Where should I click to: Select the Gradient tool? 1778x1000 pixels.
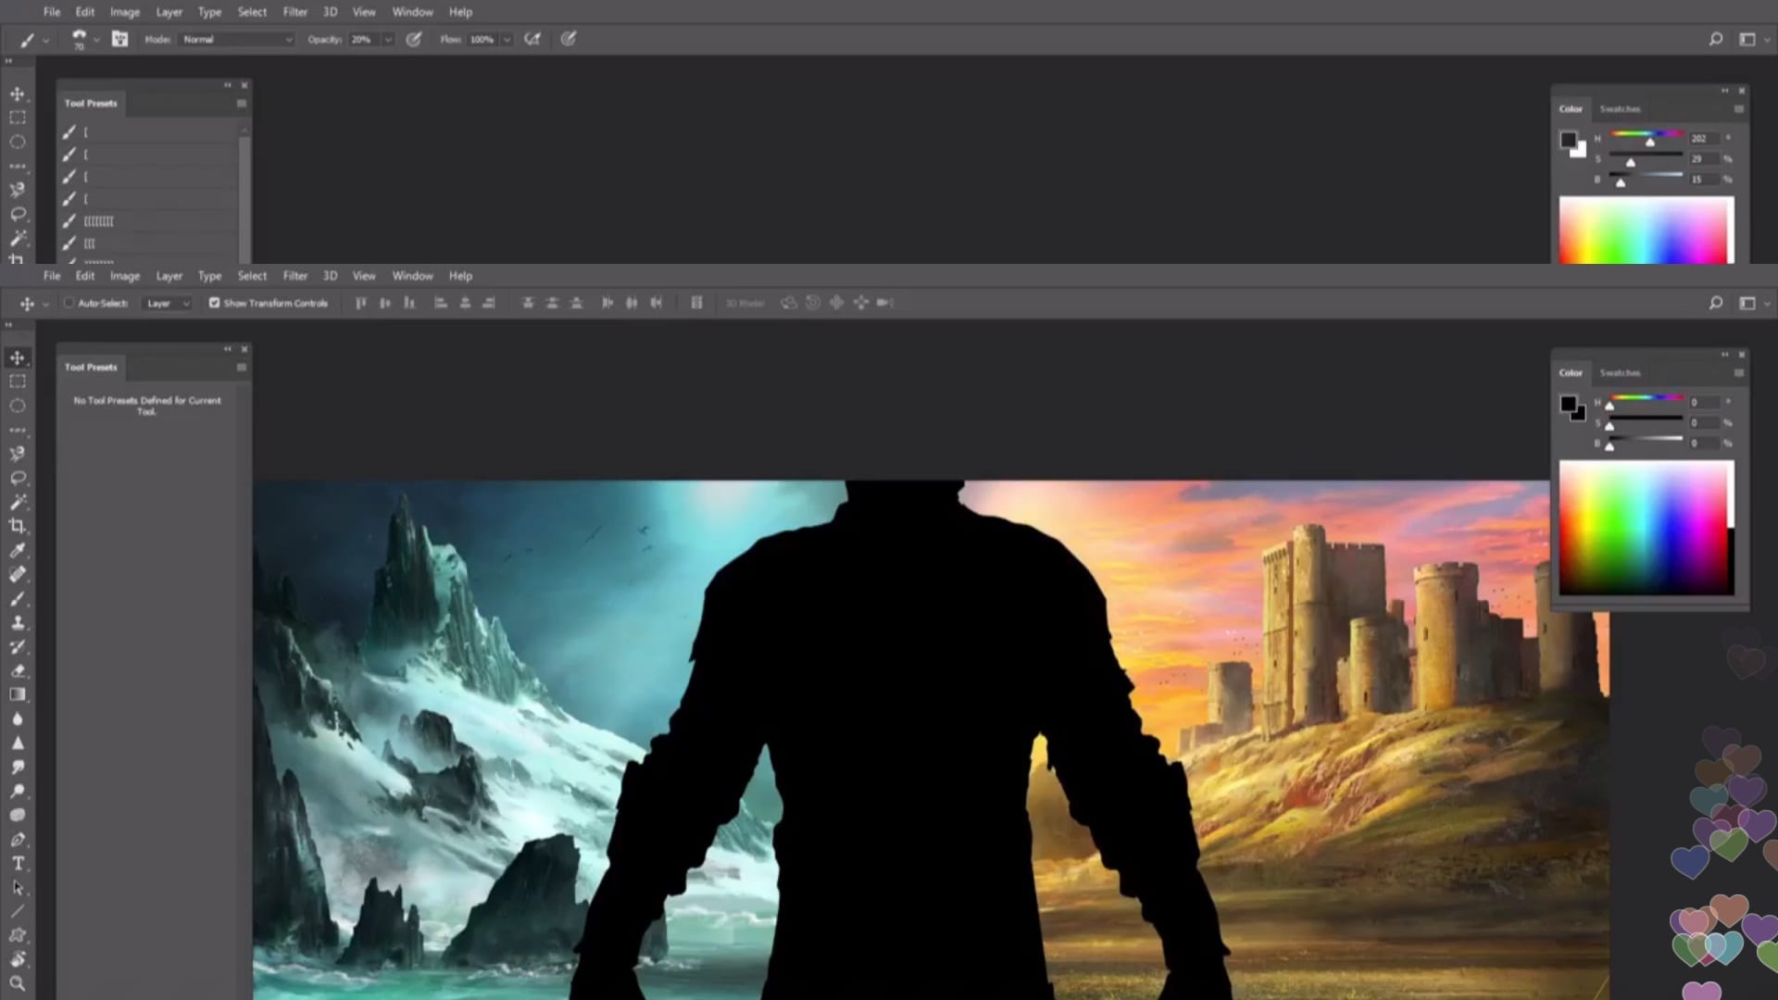[x=18, y=694]
